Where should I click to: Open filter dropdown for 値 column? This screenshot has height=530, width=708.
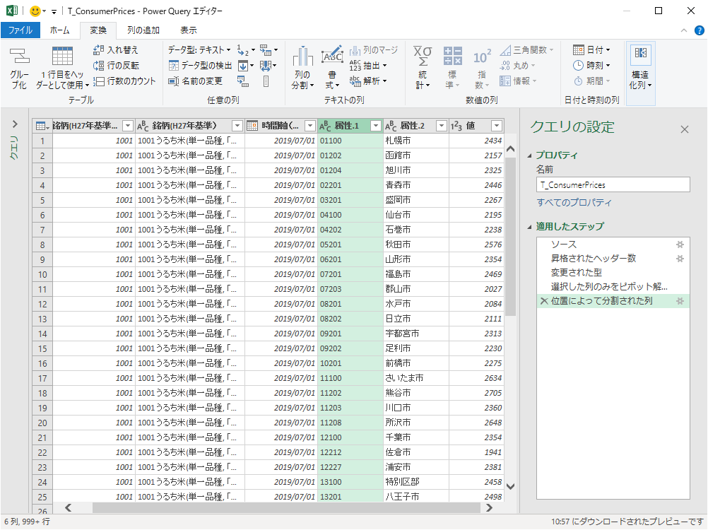click(497, 126)
